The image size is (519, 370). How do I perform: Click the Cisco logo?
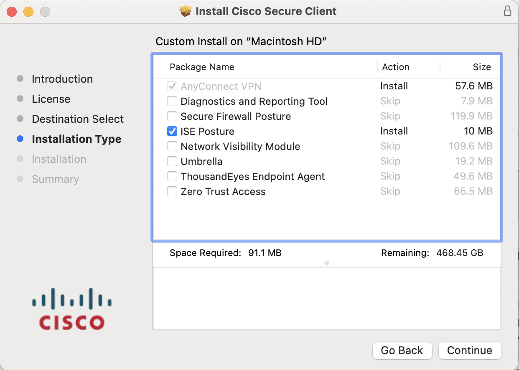[x=71, y=308]
